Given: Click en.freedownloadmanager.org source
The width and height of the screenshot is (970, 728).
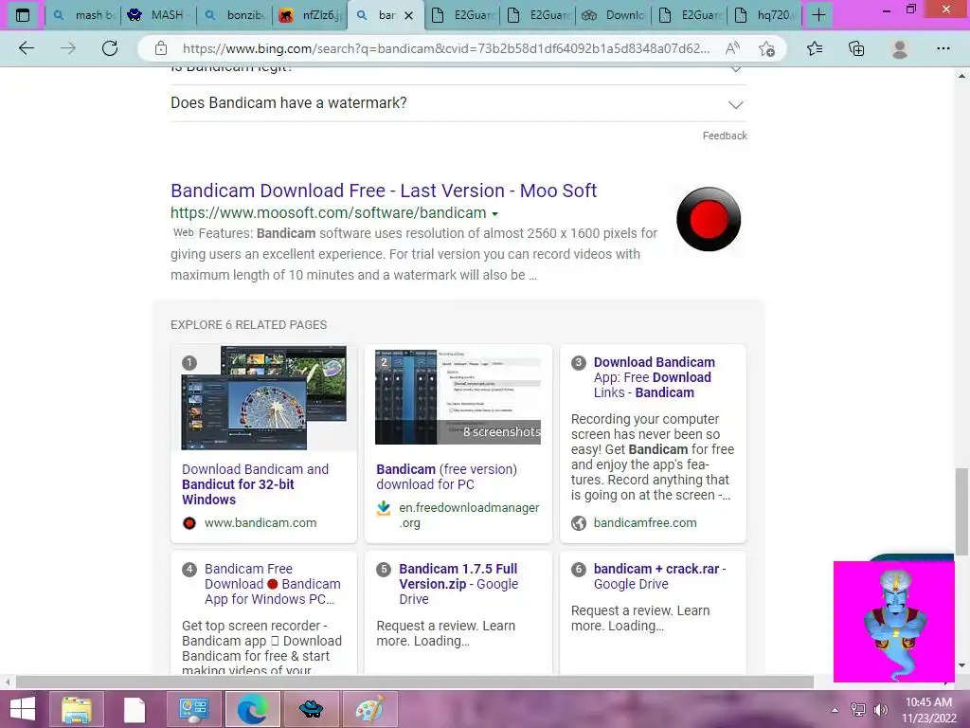Looking at the screenshot, I should coord(469,515).
